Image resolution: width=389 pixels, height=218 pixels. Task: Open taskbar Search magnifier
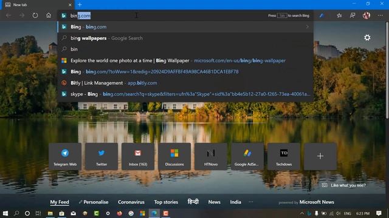point(16,213)
